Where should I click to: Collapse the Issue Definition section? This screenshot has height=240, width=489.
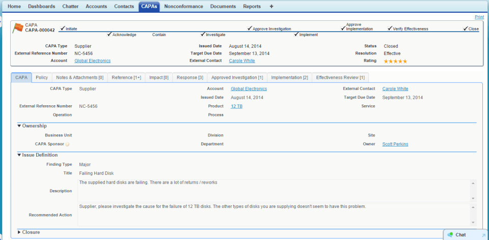(19, 155)
